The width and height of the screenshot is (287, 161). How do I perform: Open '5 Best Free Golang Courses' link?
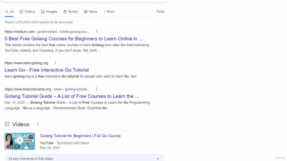click(74, 39)
